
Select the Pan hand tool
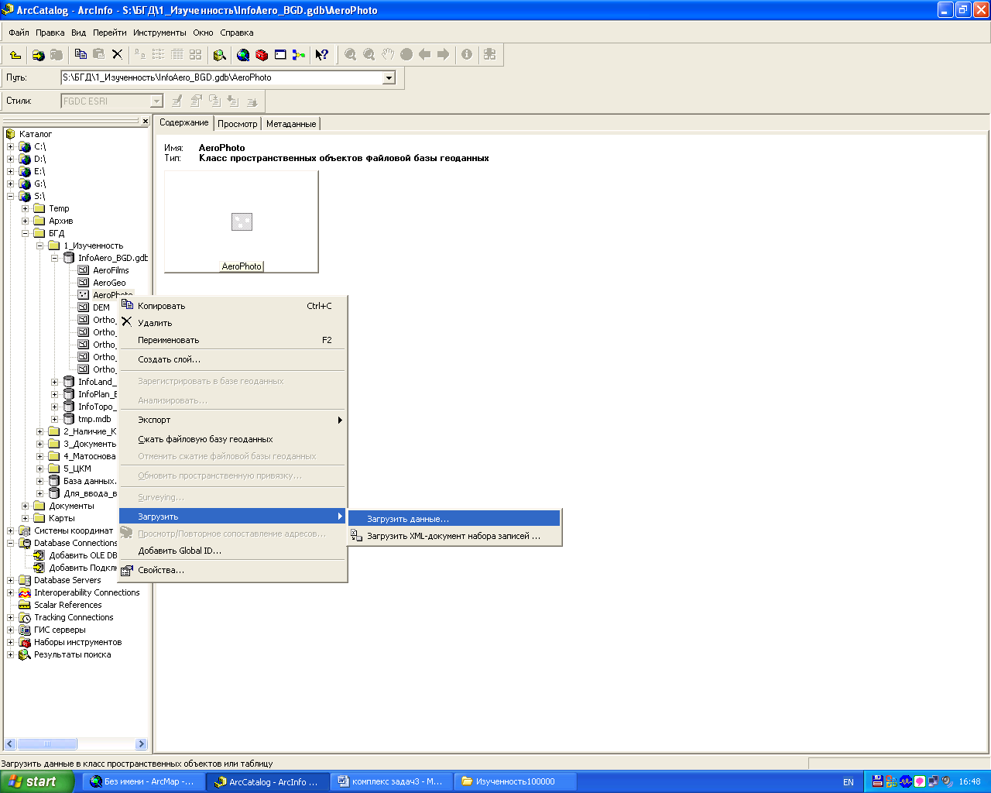pyautogui.click(x=388, y=54)
